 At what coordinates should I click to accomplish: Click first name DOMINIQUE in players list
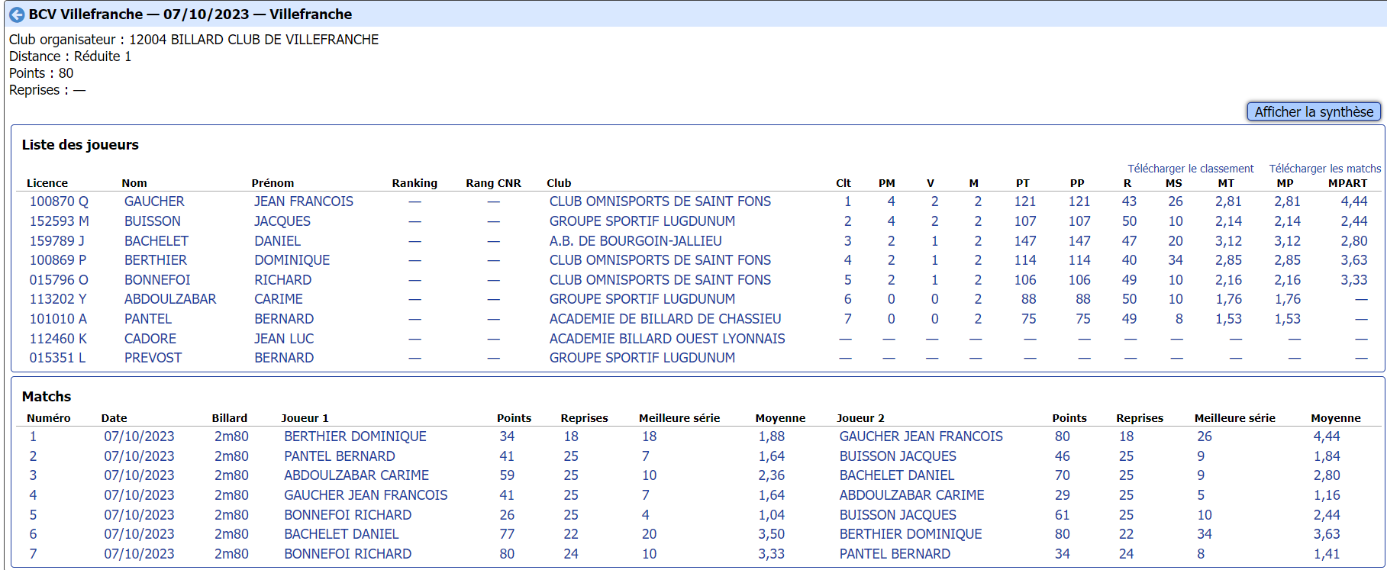coord(292,260)
